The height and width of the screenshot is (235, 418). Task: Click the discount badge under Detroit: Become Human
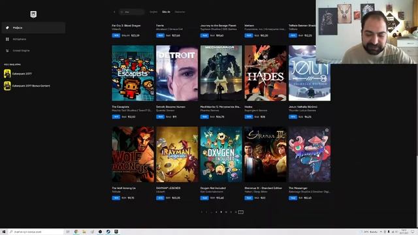click(x=160, y=117)
